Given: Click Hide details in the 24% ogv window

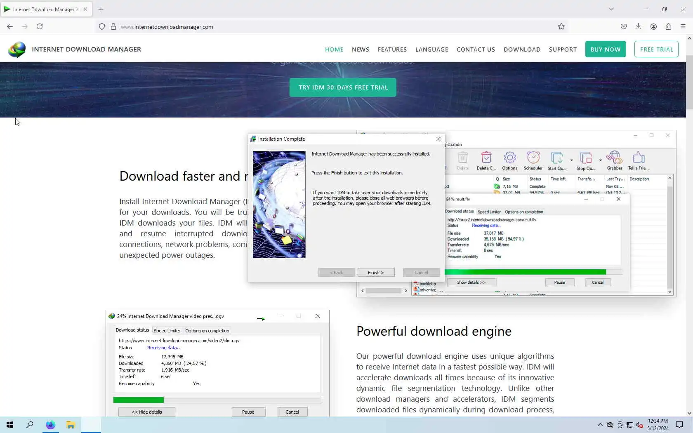Looking at the screenshot, I should click(147, 412).
